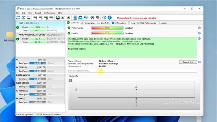This screenshot has width=217, height=122.
Task: Select the G: [MOVIES] partition row
Action: tap(40, 93)
